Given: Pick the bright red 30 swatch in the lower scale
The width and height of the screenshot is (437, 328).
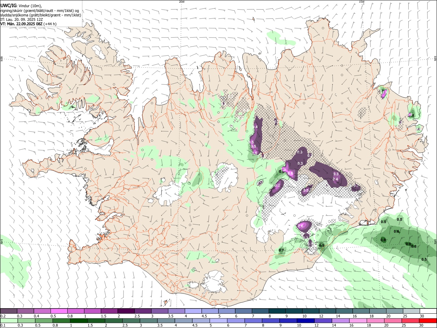Looking at the screenshot, I should pyautogui.click(x=428, y=320).
